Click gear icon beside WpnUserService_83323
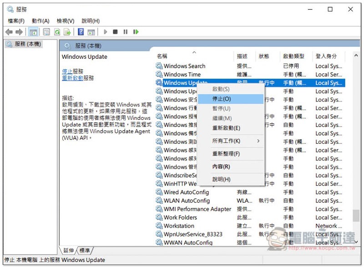Screen dimensions: 364x268 coord(159,234)
